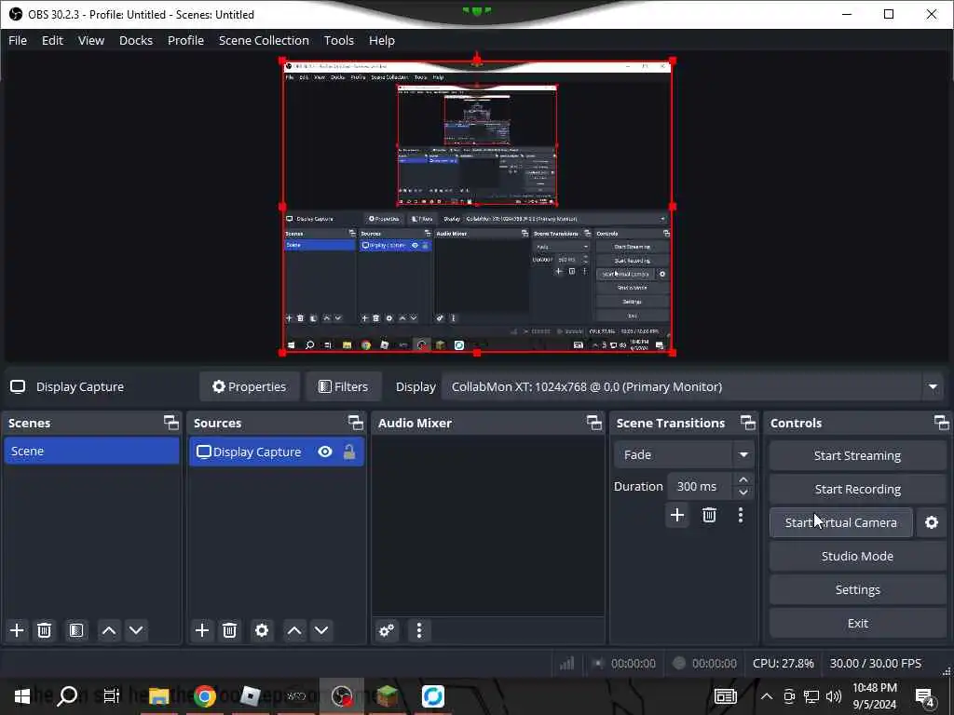Decrease transition duration with down arrow
Viewport: 954px width, 715px height.
(743, 492)
